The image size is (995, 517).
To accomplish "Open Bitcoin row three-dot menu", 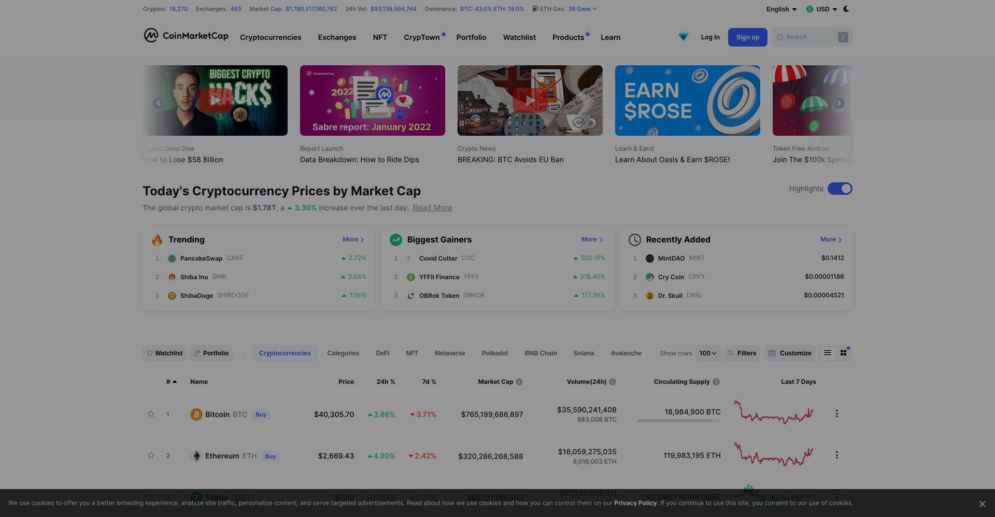I will 836,413.
